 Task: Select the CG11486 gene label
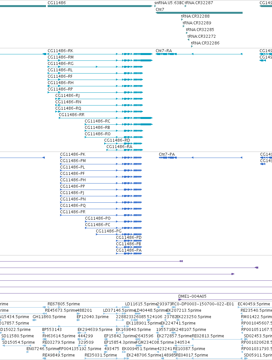point(57,3)
